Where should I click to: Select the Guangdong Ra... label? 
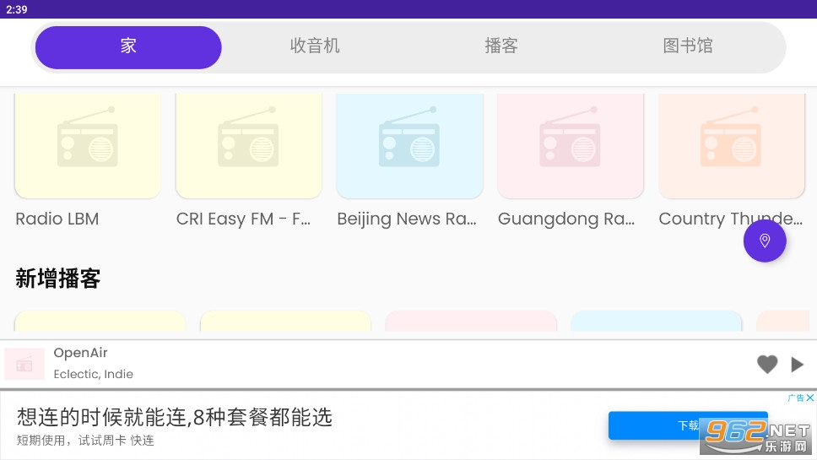click(x=566, y=219)
